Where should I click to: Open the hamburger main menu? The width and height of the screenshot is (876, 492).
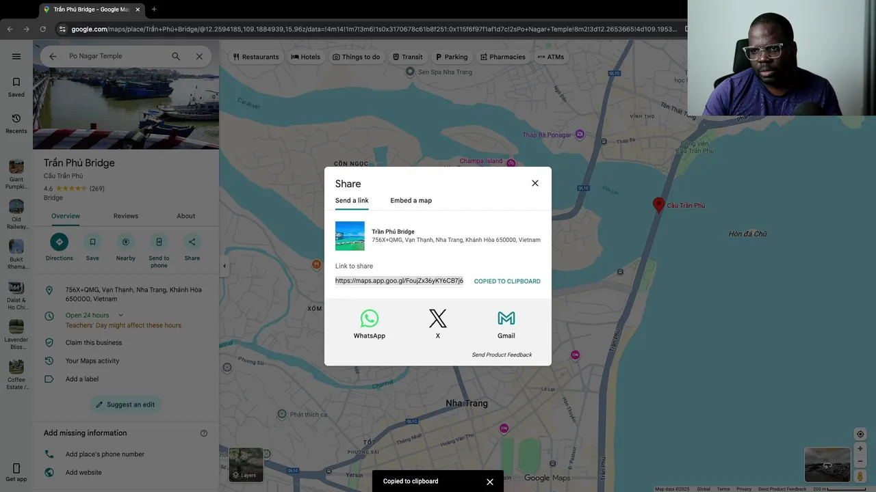pyautogui.click(x=16, y=57)
